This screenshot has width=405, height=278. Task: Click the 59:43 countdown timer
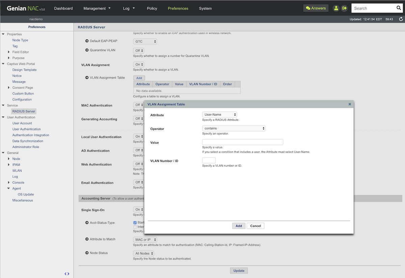[x=389, y=19]
